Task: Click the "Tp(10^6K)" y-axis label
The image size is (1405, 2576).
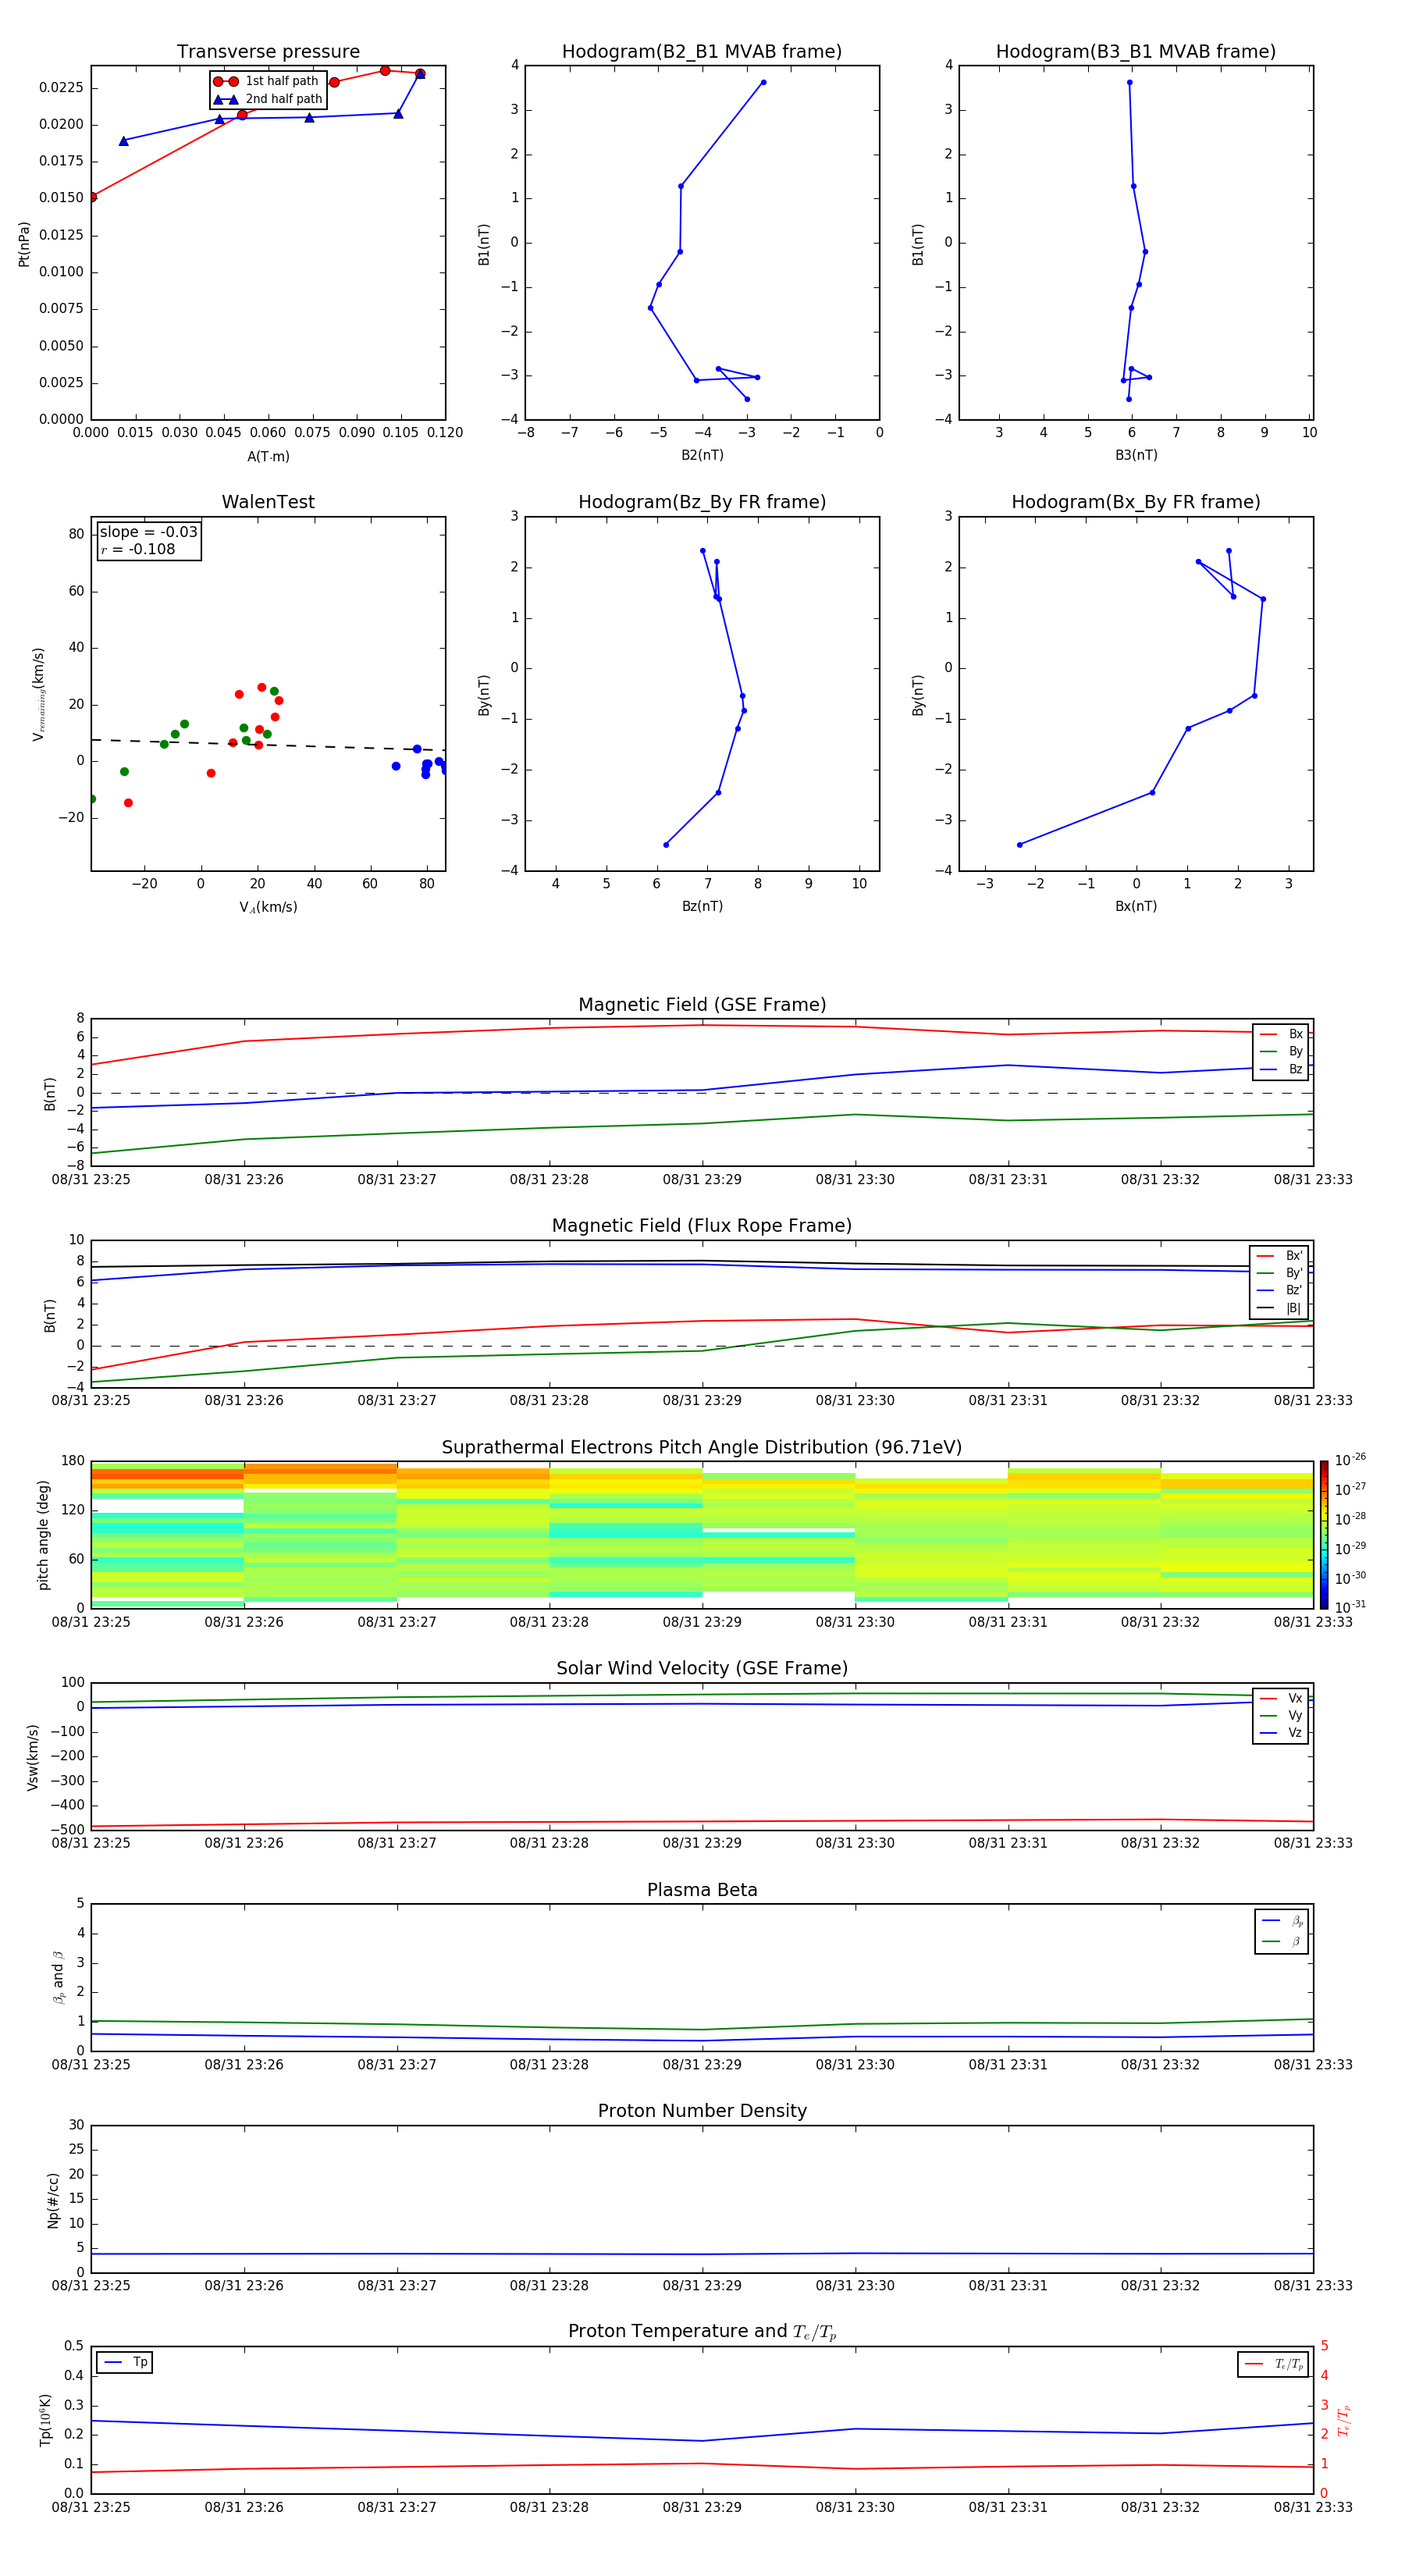Action: (x=45, y=2420)
